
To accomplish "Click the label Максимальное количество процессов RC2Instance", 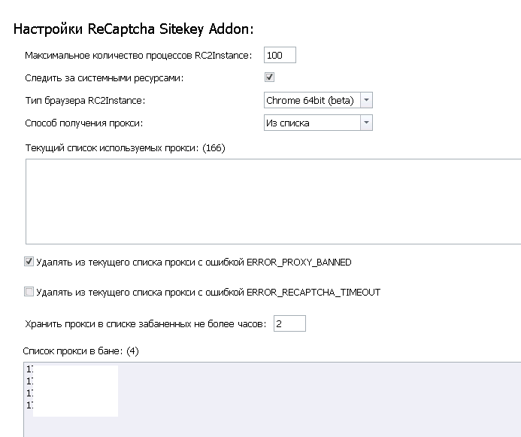I will point(138,56).
